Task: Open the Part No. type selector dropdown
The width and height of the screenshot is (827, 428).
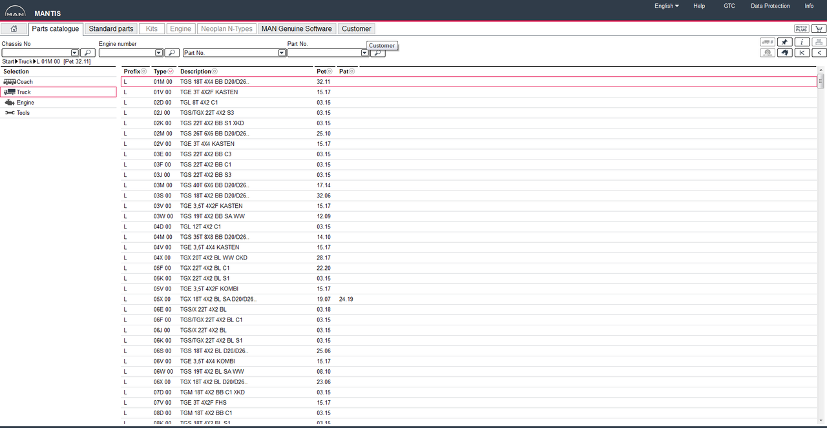Action: click(282, 53)
